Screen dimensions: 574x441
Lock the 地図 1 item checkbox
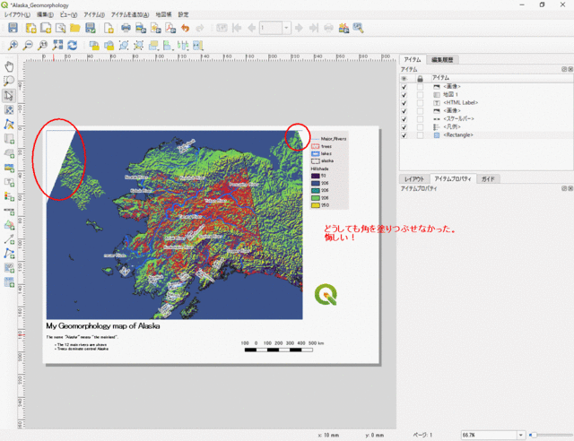420,95
